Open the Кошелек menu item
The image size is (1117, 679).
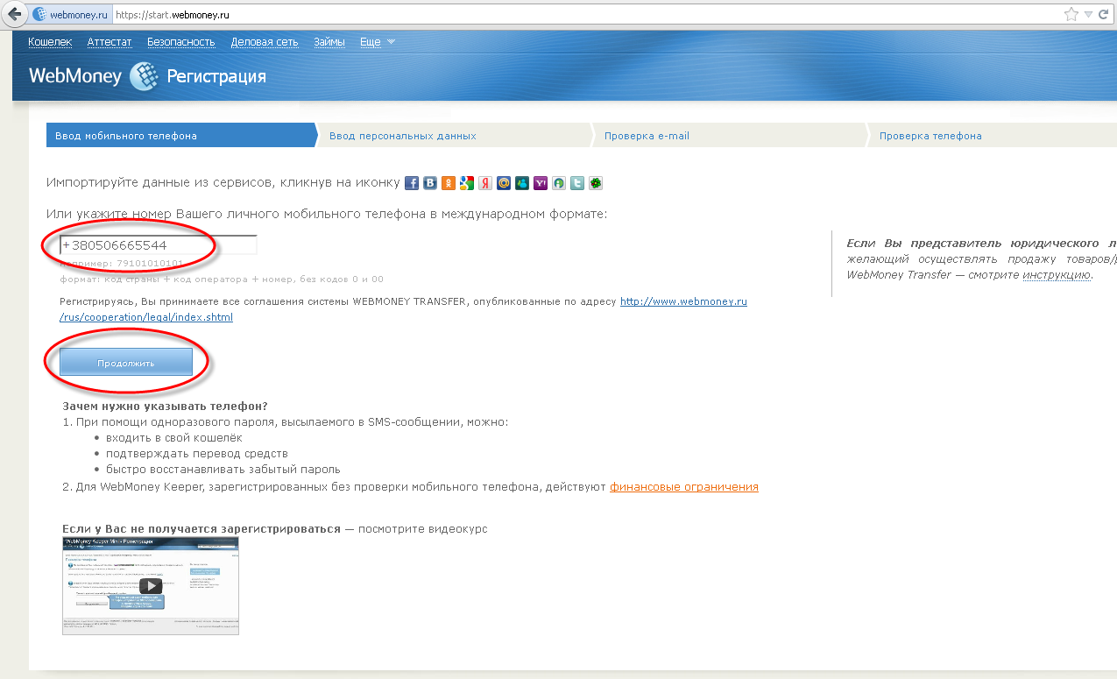(x=49, y=42)
